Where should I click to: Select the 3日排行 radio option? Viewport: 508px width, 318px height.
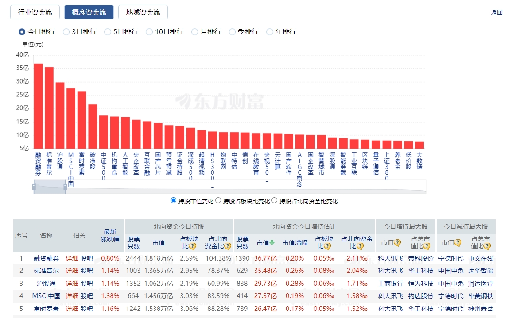tap(66, 32)
